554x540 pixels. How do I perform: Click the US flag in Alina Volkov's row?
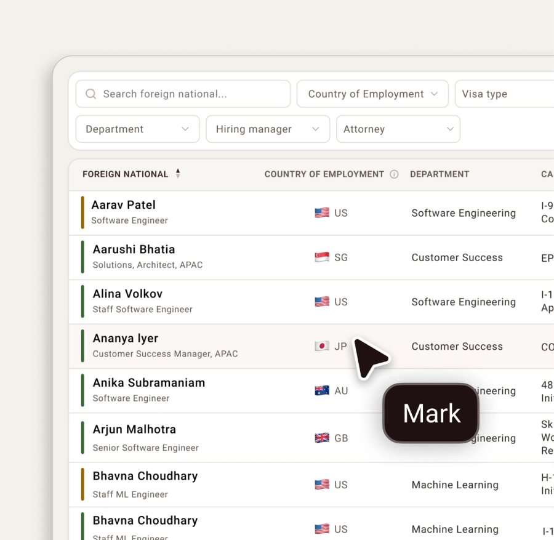[x=322, y=302]
